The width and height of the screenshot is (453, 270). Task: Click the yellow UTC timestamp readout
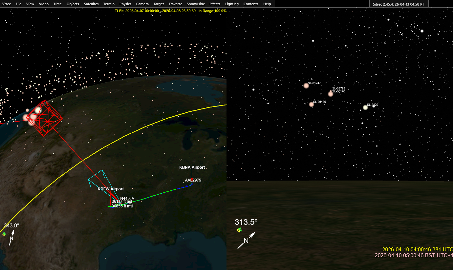[x=417, y=249]
